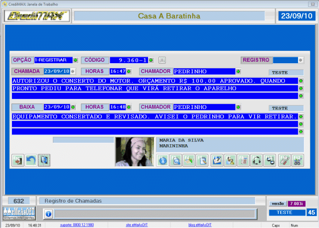Viewport: 319px width, 228px height.
Task: Click the small gray button after CÓDIGO
Action: coord(162,60)
